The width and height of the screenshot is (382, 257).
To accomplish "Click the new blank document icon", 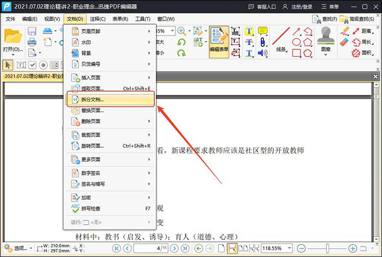I will tap(47, 42).
